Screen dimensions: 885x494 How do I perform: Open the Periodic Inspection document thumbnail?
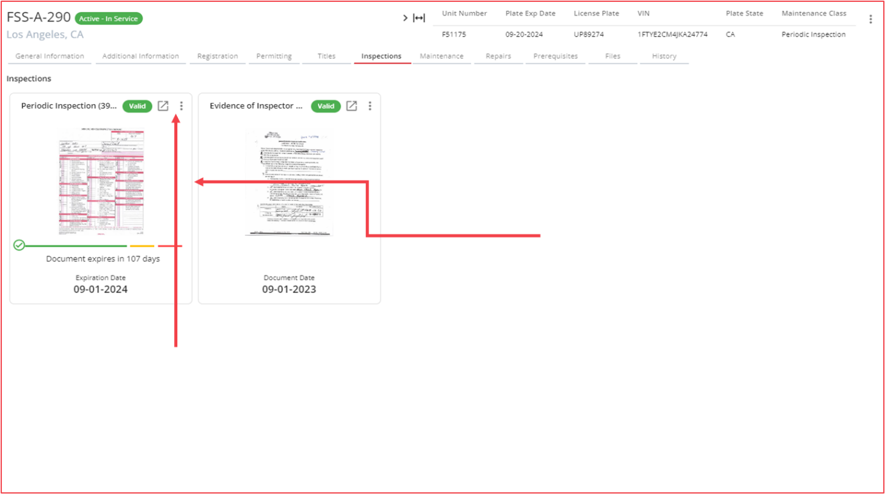[100, 182]
